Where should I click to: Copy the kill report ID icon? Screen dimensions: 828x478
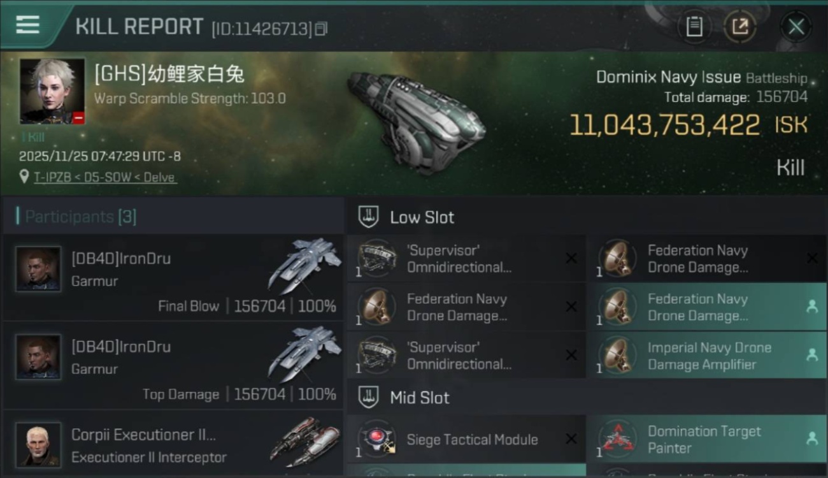[x=321, y=29]
